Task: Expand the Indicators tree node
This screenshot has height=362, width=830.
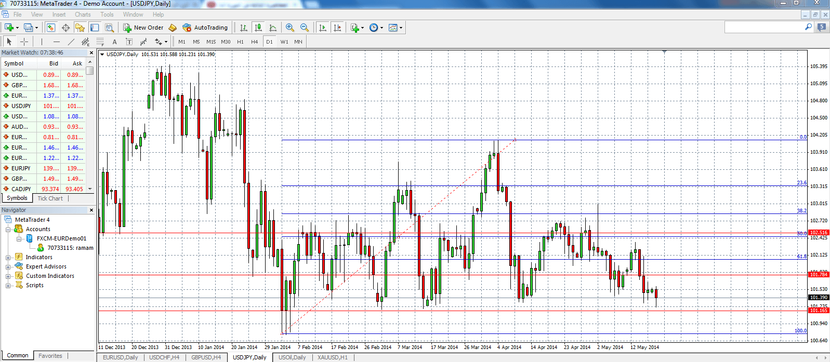Action: [x=8, y=257]
